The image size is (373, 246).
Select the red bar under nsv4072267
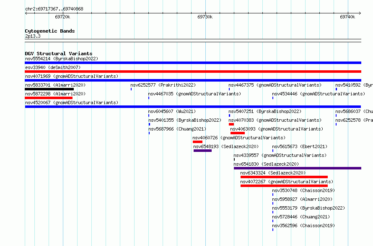[284, 186]
